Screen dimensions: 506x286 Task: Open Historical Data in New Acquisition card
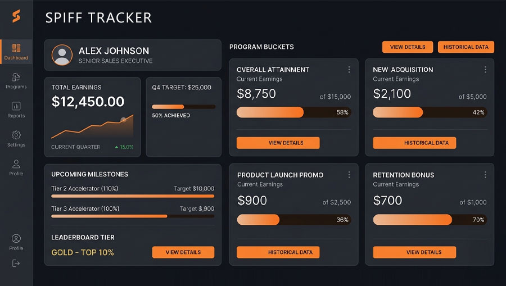tap(415, 143)
